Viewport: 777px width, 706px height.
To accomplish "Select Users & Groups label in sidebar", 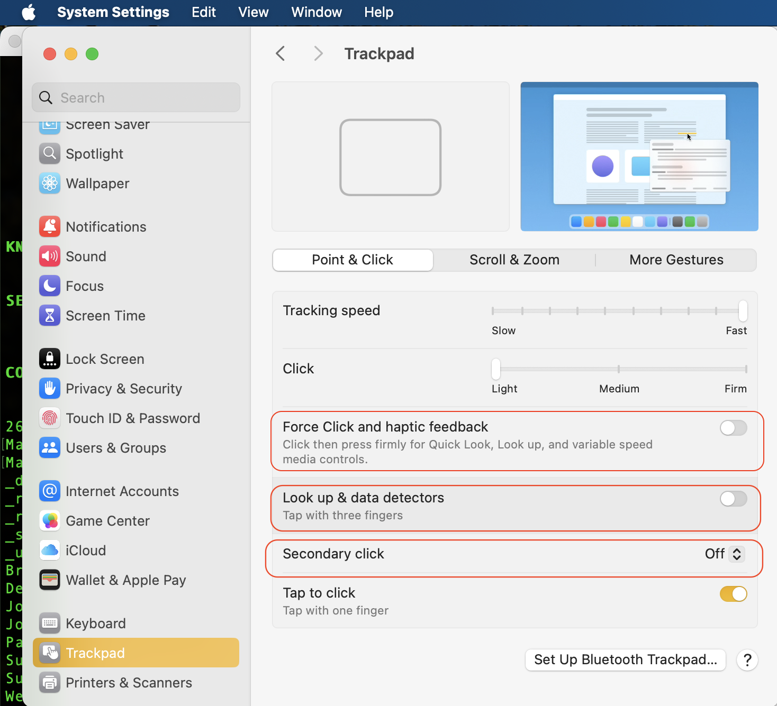I will click(116, 448).
